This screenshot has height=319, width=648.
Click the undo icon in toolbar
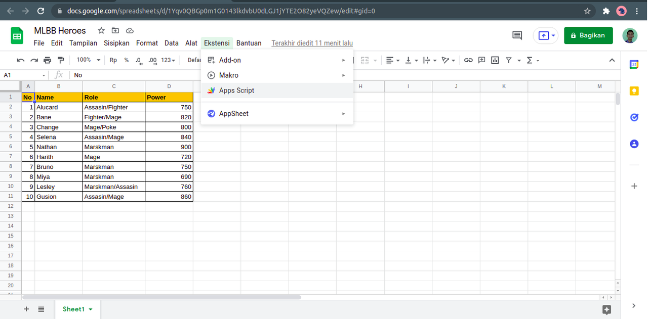point(21,60)
